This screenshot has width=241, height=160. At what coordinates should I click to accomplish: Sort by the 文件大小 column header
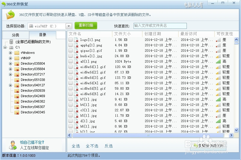click(127, 34)
